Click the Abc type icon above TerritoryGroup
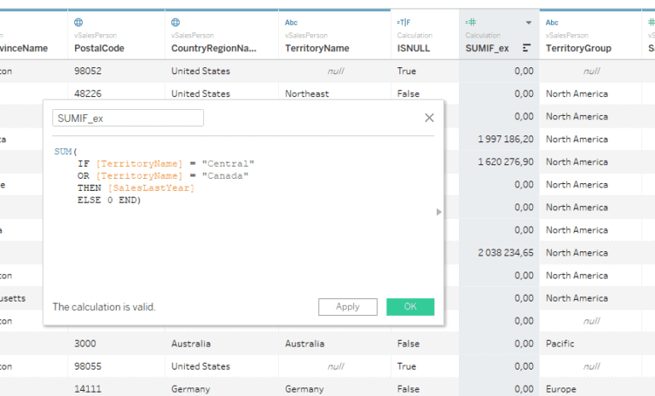The height and width of the screenshot is (396, 655). (x=552, y=22)
